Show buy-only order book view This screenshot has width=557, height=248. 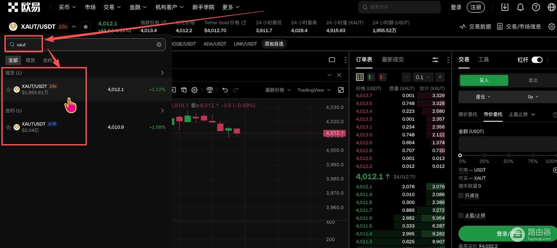pos(371,77)
